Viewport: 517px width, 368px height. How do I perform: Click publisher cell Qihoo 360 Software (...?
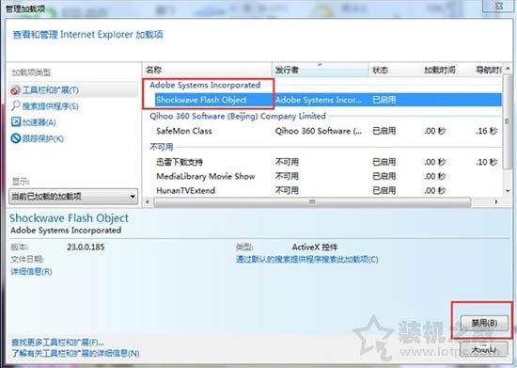pos(318,131)
